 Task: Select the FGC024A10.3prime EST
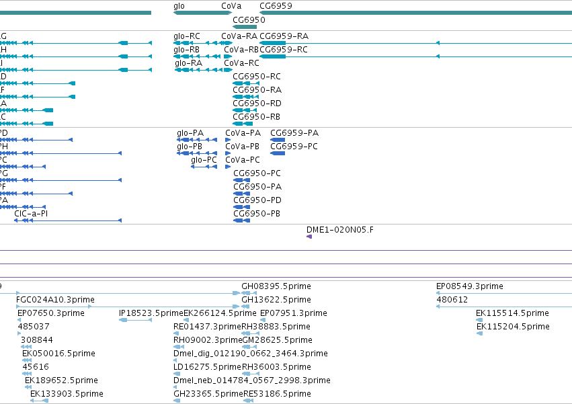click(128, 307)
